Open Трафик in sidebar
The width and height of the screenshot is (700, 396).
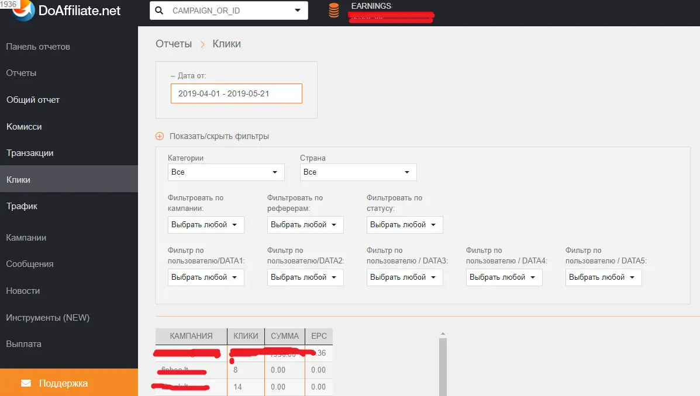tap(22, 206)
